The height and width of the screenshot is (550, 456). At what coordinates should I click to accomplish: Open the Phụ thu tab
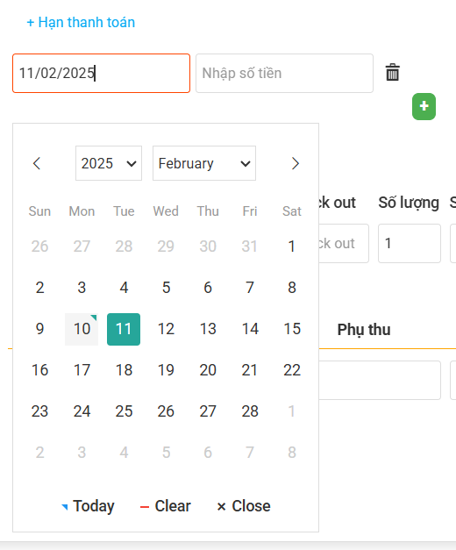[x=364, y=330]
